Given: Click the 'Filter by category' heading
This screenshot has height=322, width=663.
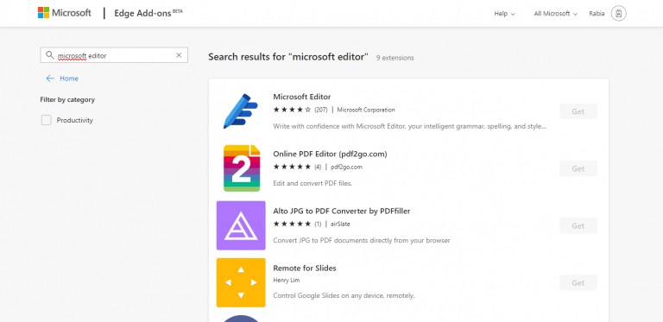Looking at the screenshot, I should tap(67, 100).
